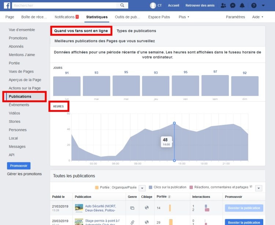Viewport: 275px width, 225px height.
Task: Select Actions sur la Page in sidebar
Action: [x=25, y=88]
